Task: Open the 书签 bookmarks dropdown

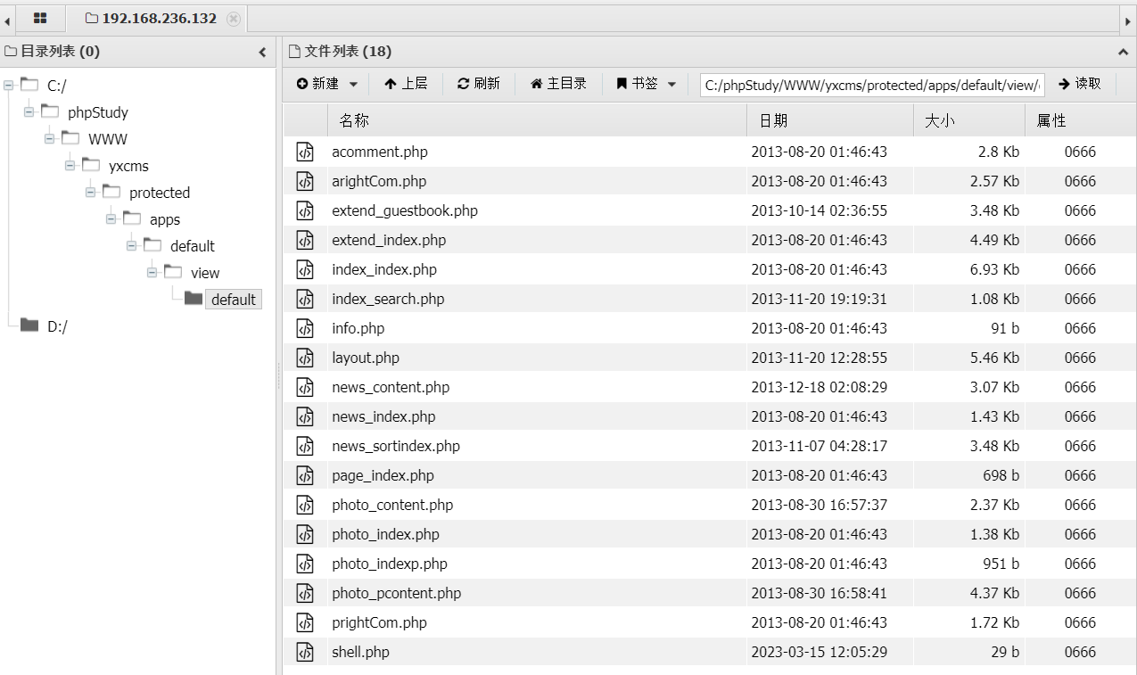Action: click(x=647, y=84)
